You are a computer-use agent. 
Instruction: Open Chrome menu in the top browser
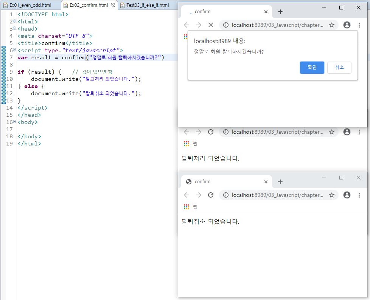click(359, 25)
